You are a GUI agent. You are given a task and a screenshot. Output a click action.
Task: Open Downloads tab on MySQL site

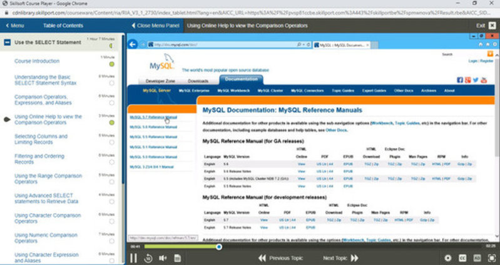(x=198, y=81)
